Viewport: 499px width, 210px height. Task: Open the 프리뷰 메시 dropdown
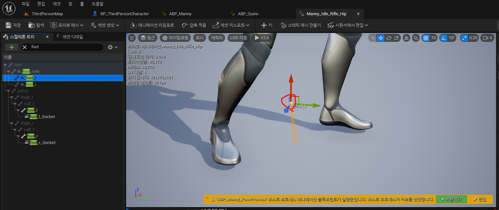(67, 25)
